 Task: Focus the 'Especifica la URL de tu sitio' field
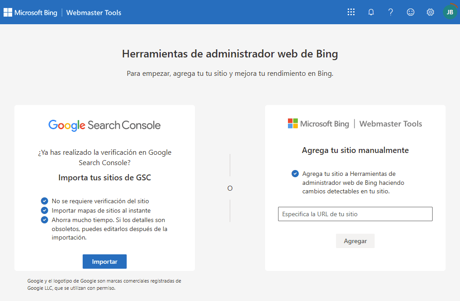click(355, 214)
